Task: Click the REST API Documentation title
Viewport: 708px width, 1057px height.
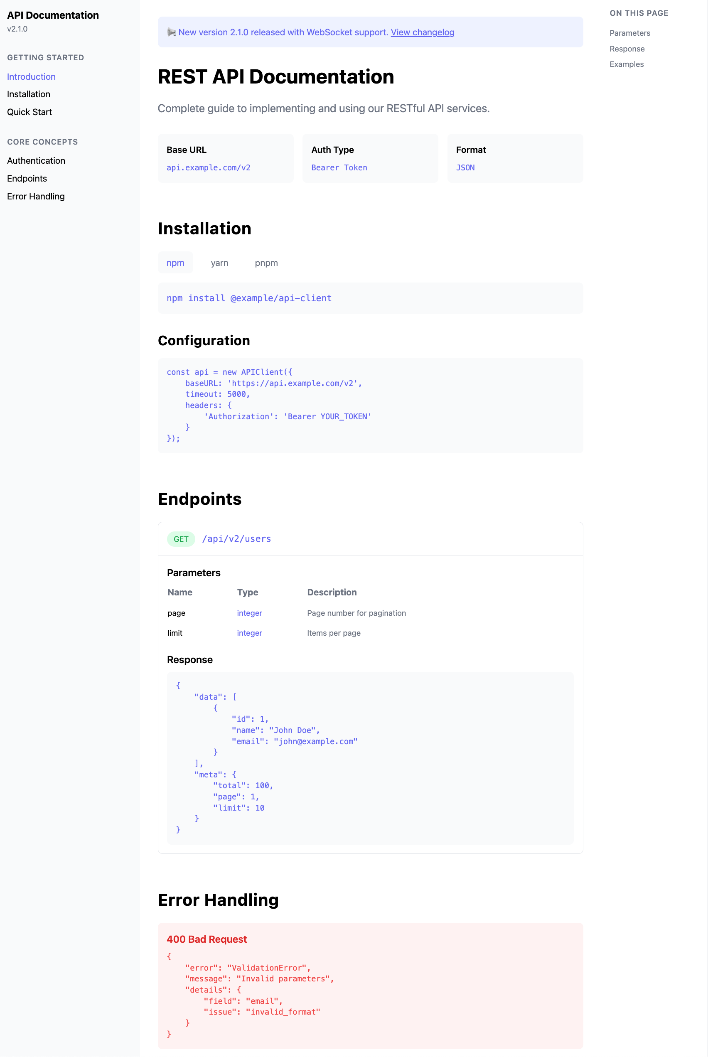Action: 276,76
